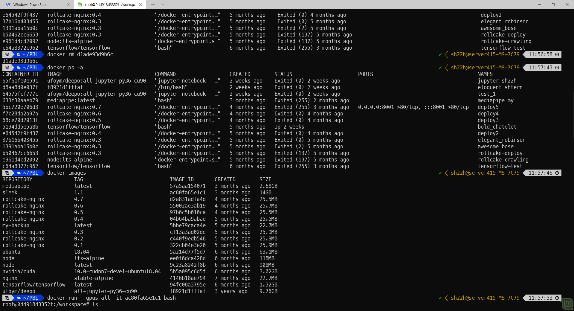Click the 'Up 2 weeks' status
574x311 pixels.
click(x=289, y=127)
